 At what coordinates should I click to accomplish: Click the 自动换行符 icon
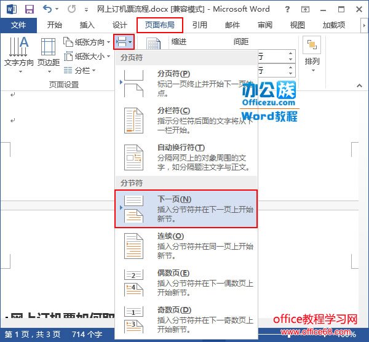point(133,157)
